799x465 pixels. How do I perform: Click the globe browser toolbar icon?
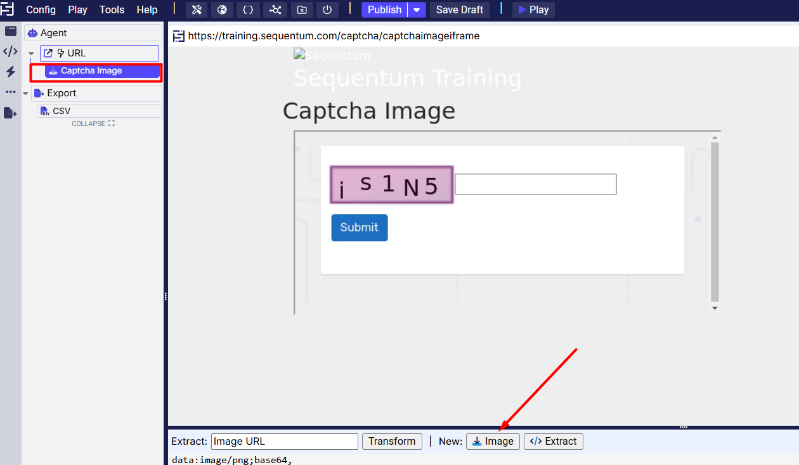(x=222, y=10)
